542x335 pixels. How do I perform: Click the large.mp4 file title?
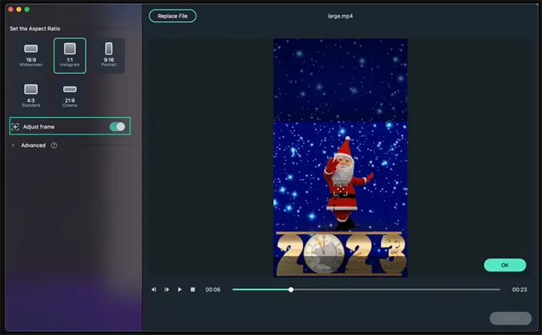[340, 16]
